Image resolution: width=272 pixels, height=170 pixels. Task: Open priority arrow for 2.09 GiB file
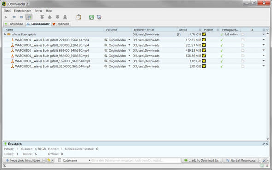click(264, 66)
